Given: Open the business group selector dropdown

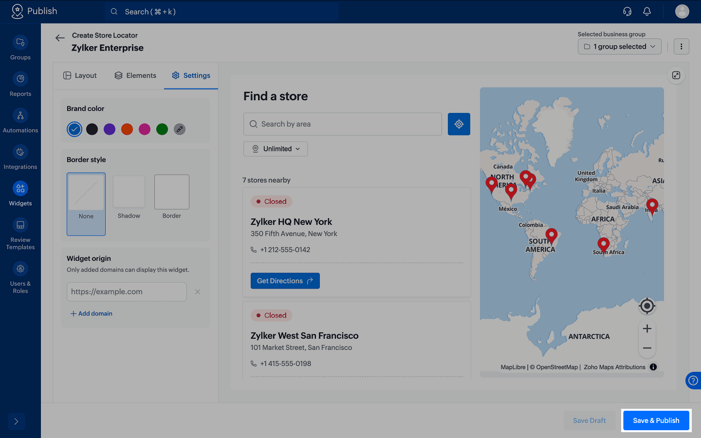Looking at the screenshot, I should click(x=620, y=47).
